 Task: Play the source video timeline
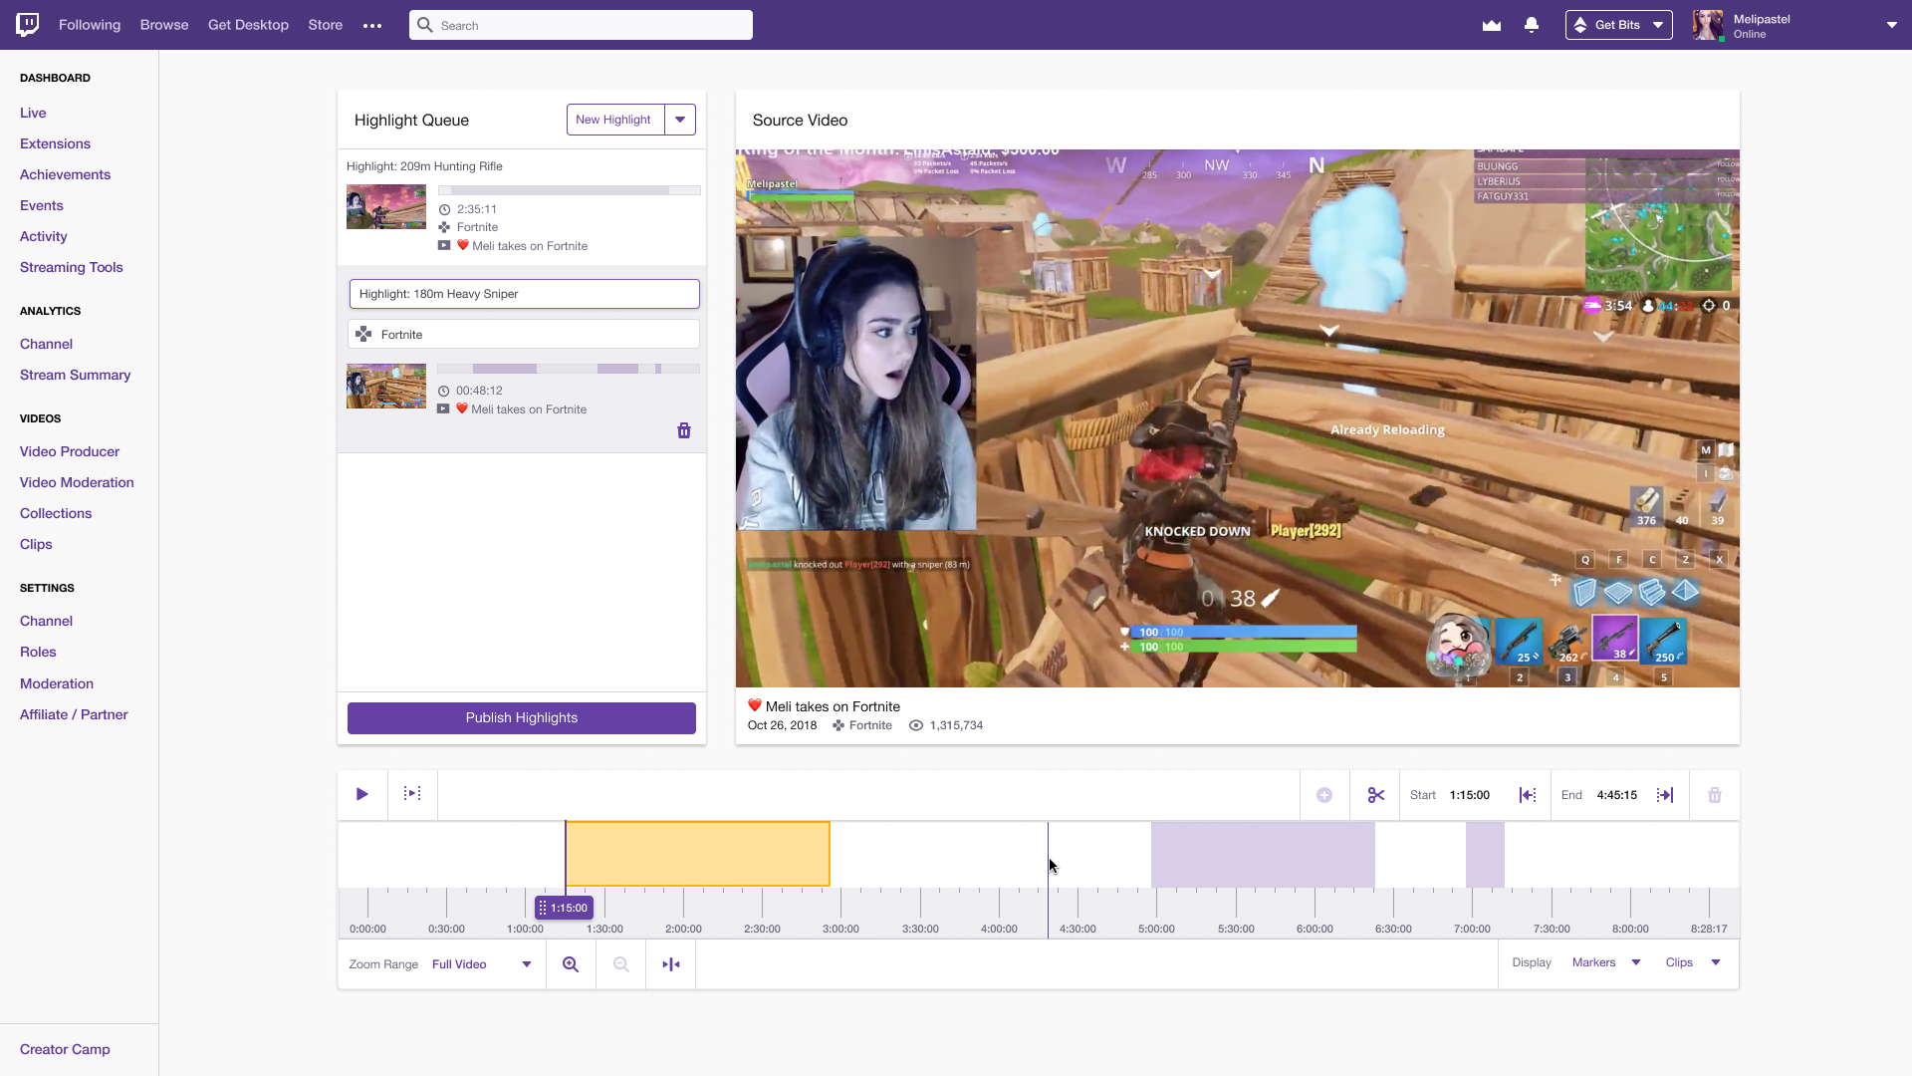tap(362, 794)
